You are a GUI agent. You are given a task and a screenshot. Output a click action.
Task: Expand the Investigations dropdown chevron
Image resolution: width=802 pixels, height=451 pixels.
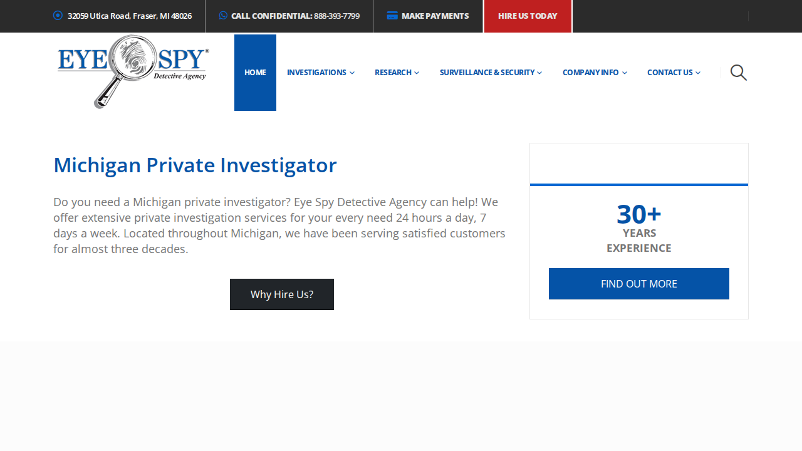(352, 73)
